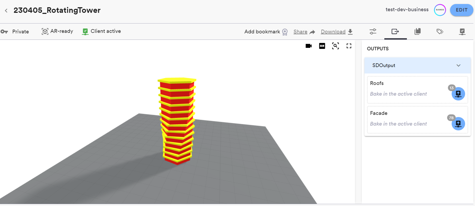This screenshot has width=475, height=206.
Task: Toggle the Private visibility setting
Action: pos(15,32)
